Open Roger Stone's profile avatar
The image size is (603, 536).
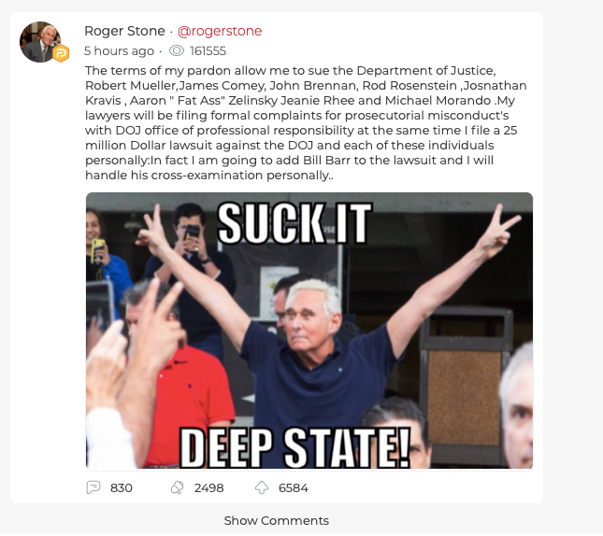tap(40, 42)
